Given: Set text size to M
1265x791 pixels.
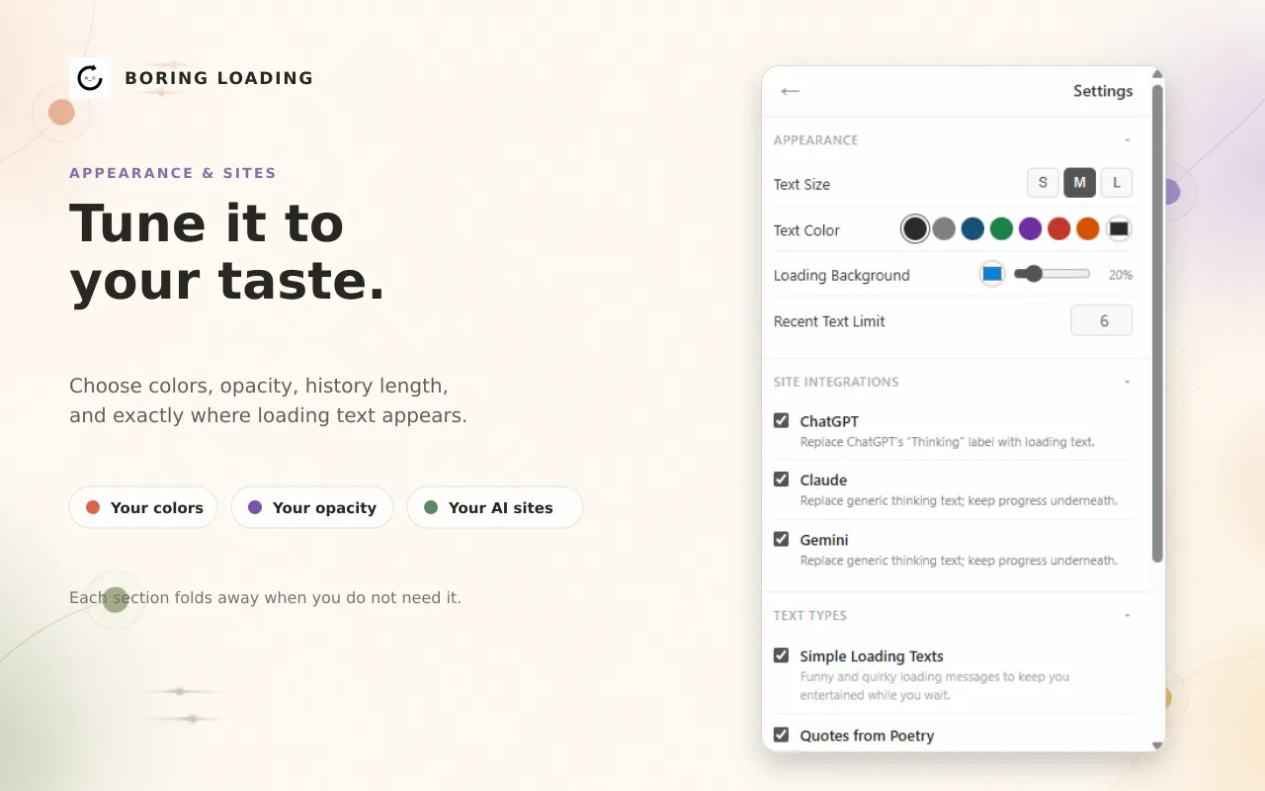Looking at the screenshot, I should click(1079, 183).
